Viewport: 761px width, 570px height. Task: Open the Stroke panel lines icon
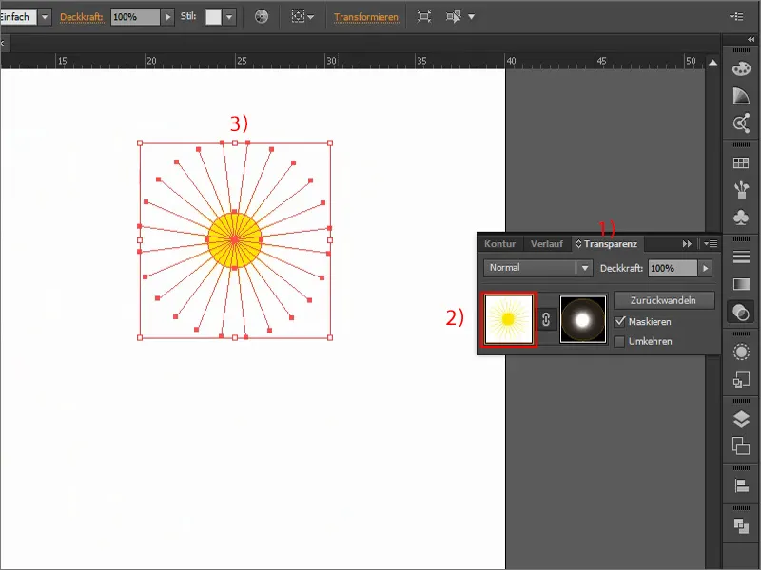point(741,256)
